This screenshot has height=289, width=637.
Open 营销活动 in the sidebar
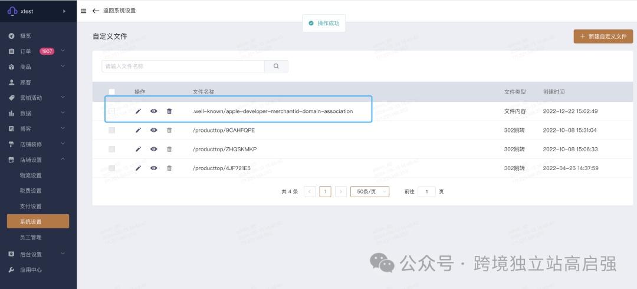[x=31, y=98]
